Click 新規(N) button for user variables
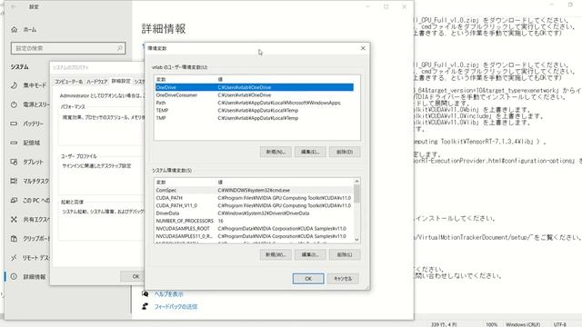 (276, 152)
